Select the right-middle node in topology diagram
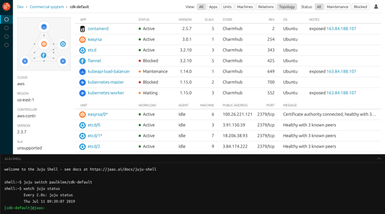This screenshot has height=214, width=385. 63,44
